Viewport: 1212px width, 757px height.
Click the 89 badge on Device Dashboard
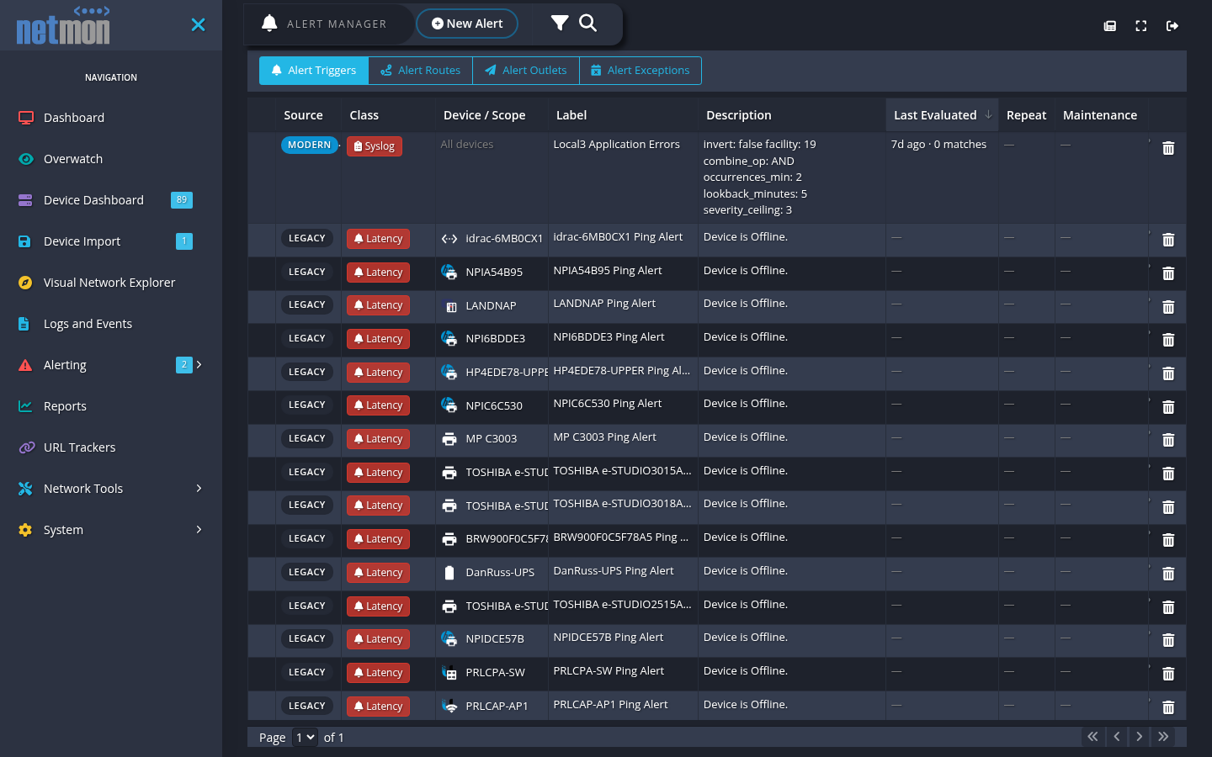(x=182, y=200)
